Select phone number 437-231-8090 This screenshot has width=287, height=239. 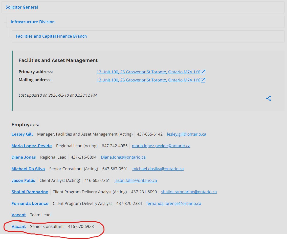(x=144, y=192)
